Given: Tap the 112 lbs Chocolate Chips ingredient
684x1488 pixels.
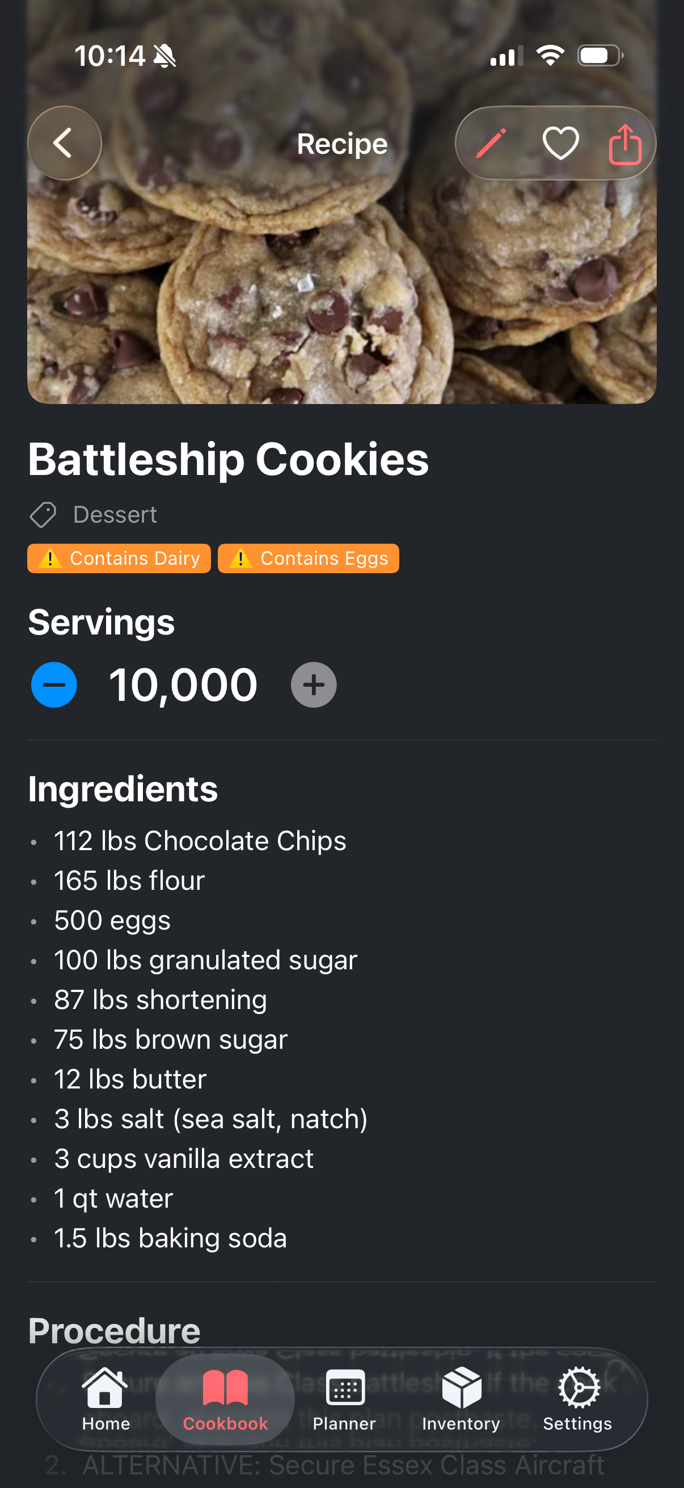Looking at the screenshot, I should [x=200, y=840].
